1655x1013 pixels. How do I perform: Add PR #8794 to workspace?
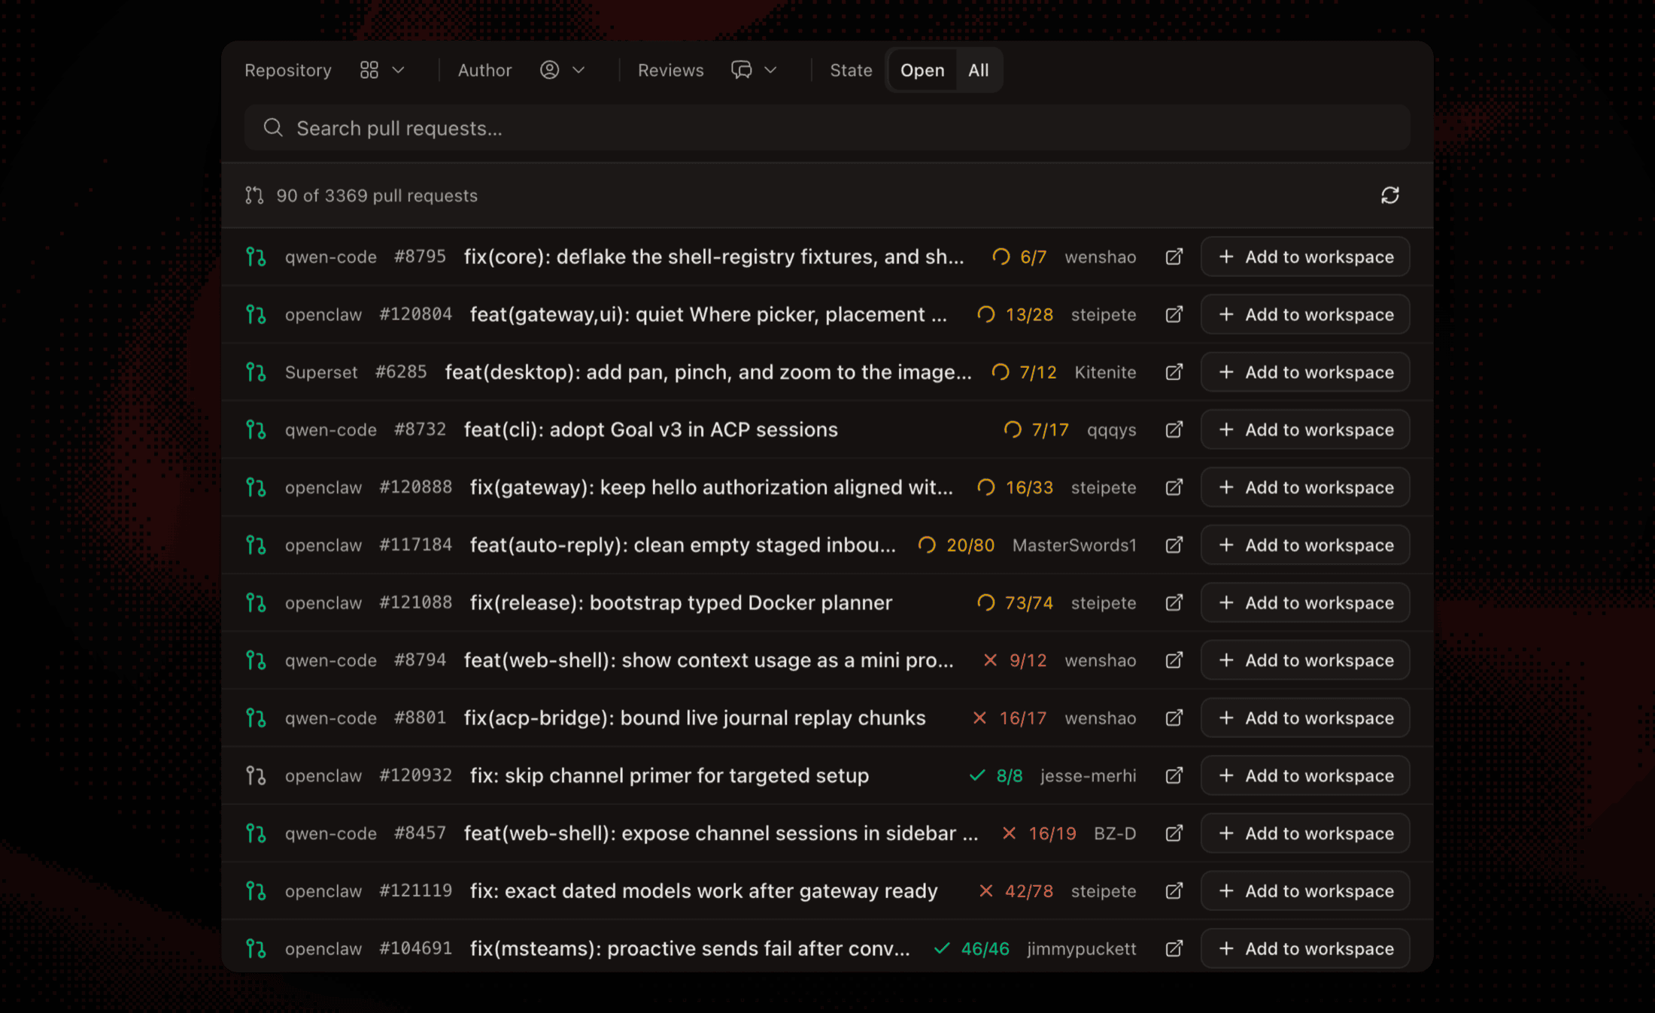pyautogui.click(x=1305, y=660)
